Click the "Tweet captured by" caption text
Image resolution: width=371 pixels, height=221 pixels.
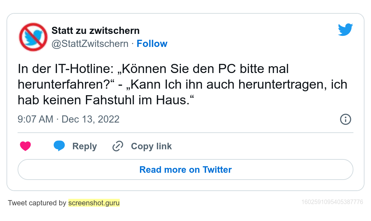[37, 203]
